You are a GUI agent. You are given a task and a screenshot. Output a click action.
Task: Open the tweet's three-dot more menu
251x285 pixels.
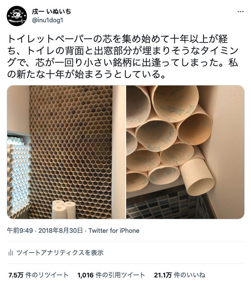pos(240,12)
